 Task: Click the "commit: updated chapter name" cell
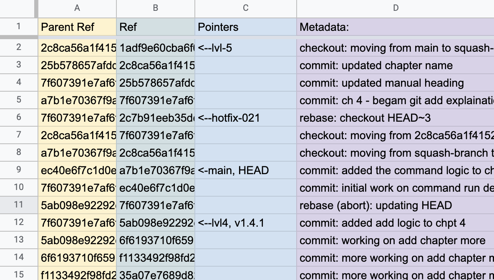click(x=395, y=65)
